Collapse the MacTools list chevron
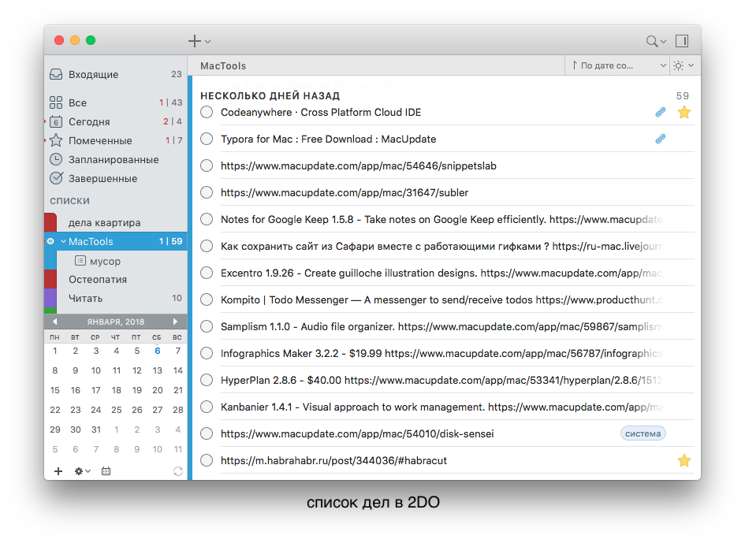Image resolution: width=745 pixels, height=543 pixels. coord(63,241)
